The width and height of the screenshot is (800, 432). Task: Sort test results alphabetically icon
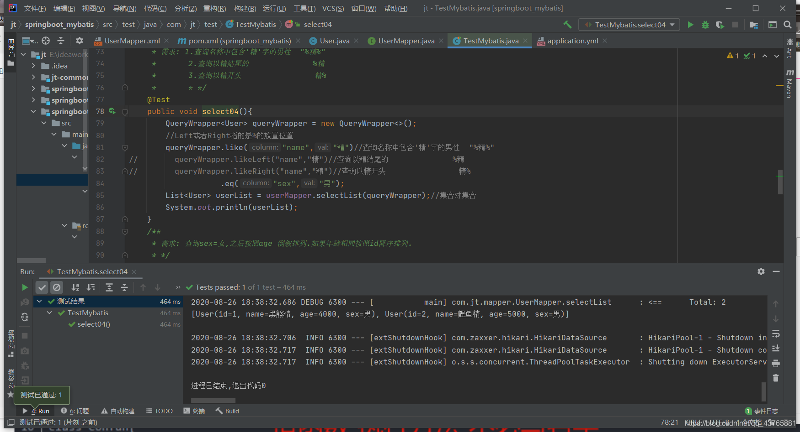[75, 287]
